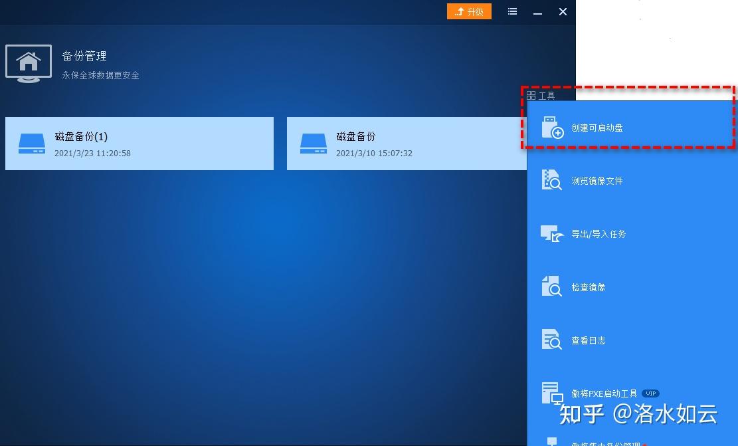The height and width of the screenshot is (446, 738).
Task: Click the export/import task icon
Action: pyautogui.click(x=552, y=233)
